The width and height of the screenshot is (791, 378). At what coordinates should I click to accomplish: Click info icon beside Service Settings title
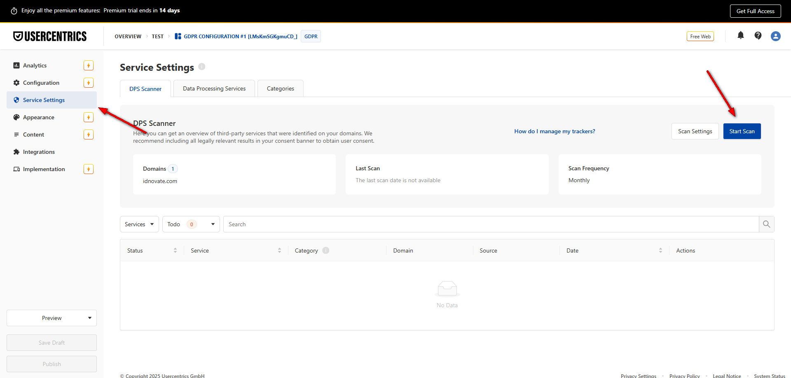pos(201,67)
